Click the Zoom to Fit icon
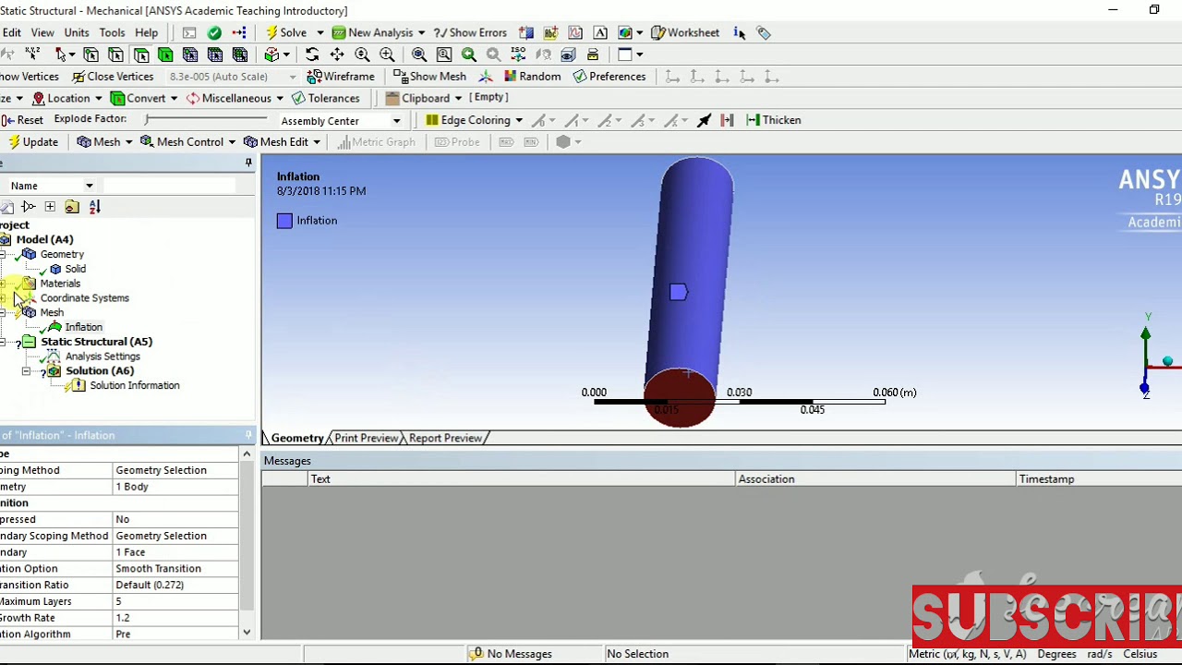 pos(418,54)
